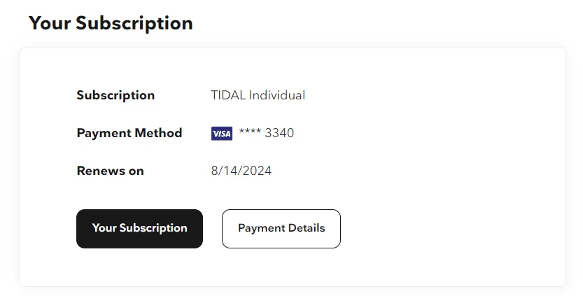Open the black Your Subscription button
Viewport: 583px width, 296px height.
[x=139, y=229]
